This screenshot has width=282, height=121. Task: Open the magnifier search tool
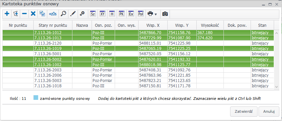tap(63, 14)
